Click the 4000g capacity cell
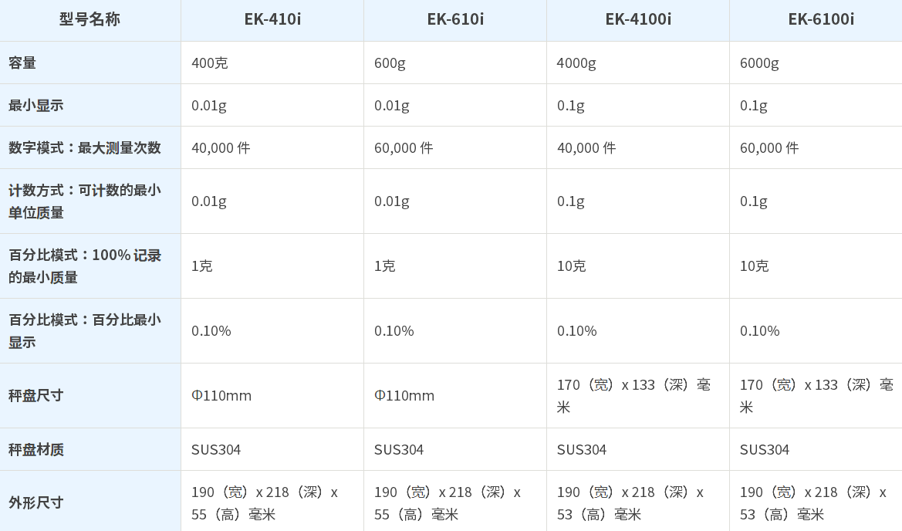902x531 pixels. click(x=576, y=63)
